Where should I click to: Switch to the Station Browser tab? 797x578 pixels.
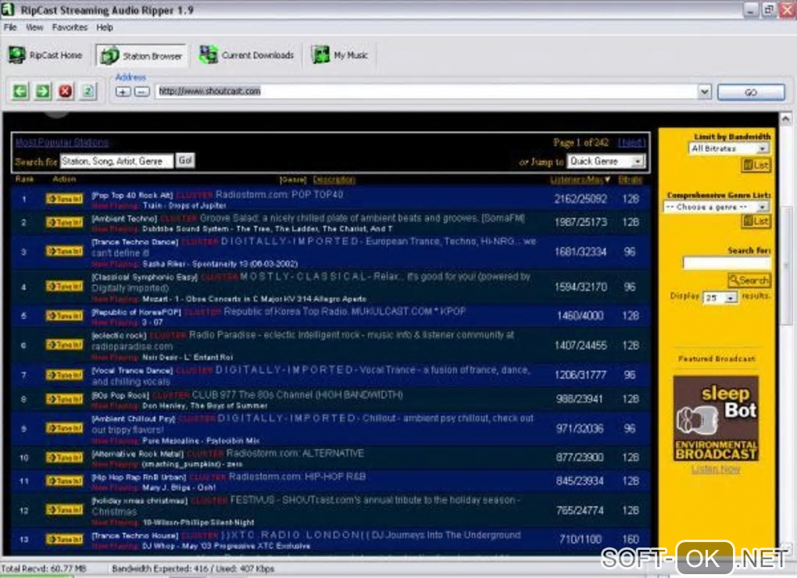click(141, 55)
